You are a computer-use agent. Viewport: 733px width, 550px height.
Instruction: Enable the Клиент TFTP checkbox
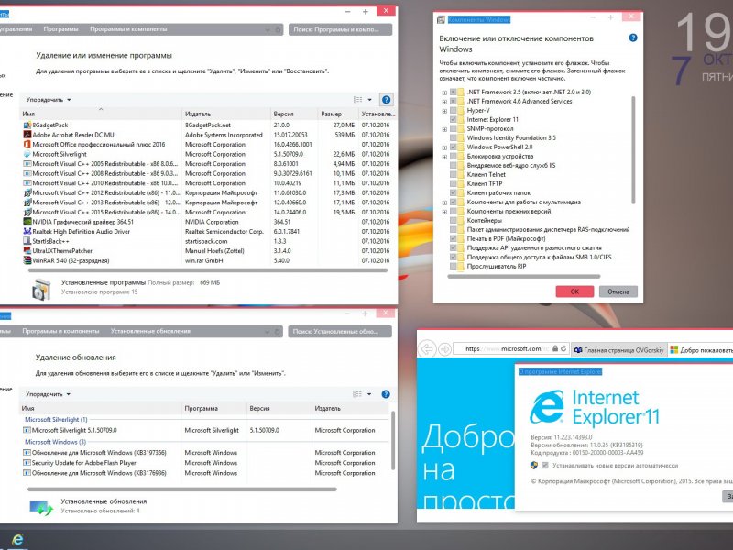point(453,184)
